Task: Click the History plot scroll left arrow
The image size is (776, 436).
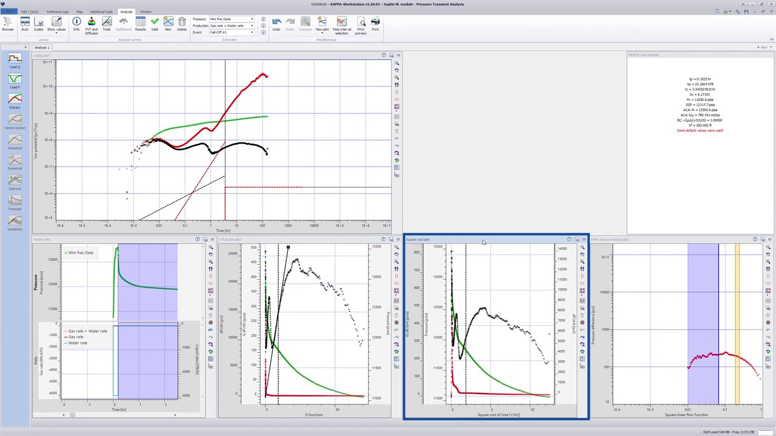Action: coord(63,415)
